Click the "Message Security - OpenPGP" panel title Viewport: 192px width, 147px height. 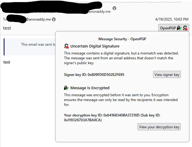tap(122, 39)
